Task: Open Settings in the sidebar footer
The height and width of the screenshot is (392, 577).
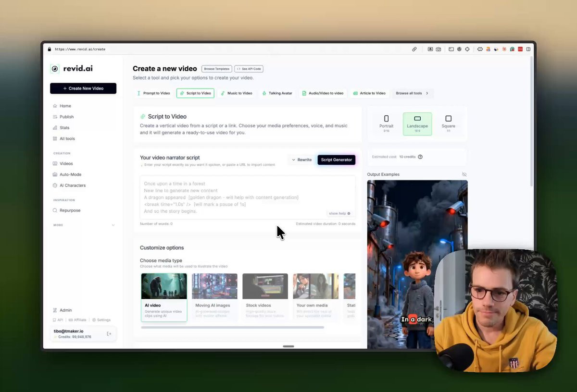Action: point(101,320)
